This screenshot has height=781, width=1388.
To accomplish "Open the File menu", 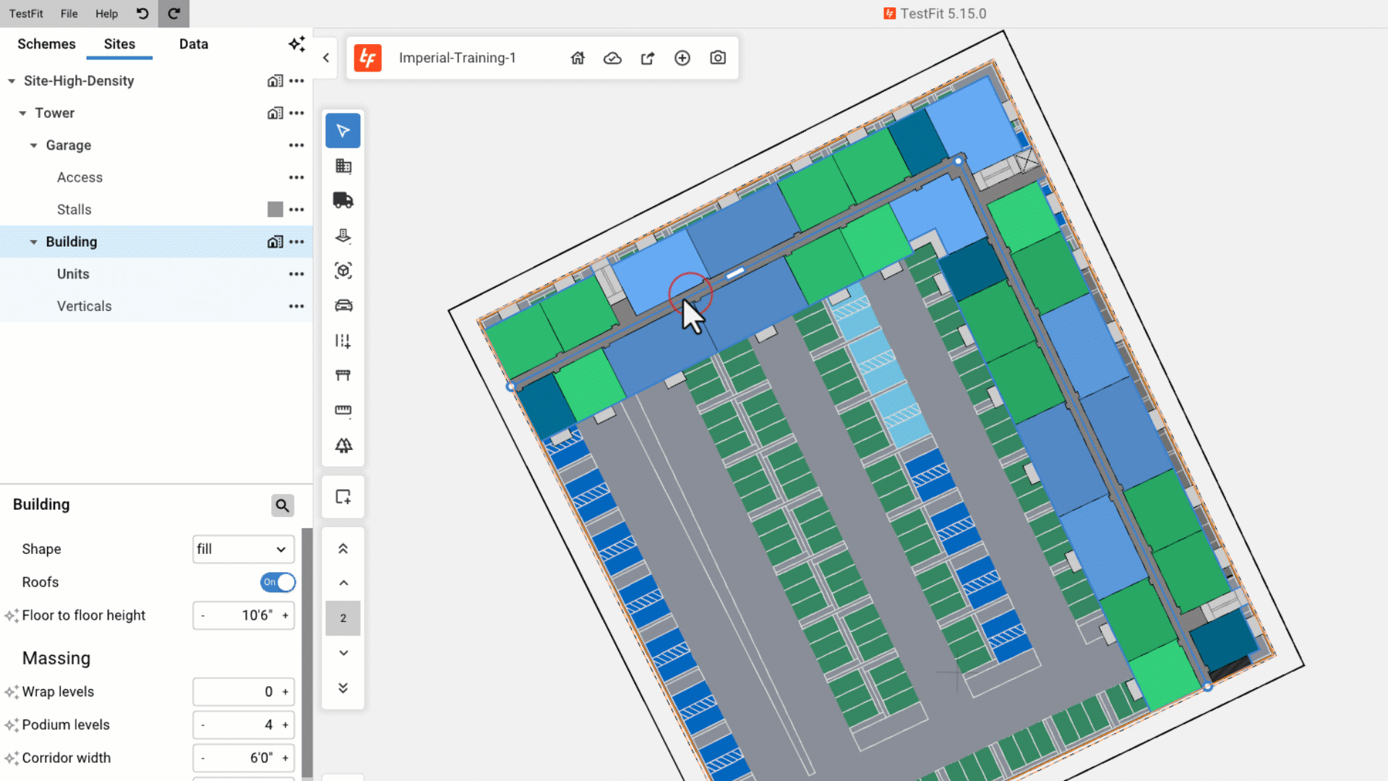I will point(69,14).
